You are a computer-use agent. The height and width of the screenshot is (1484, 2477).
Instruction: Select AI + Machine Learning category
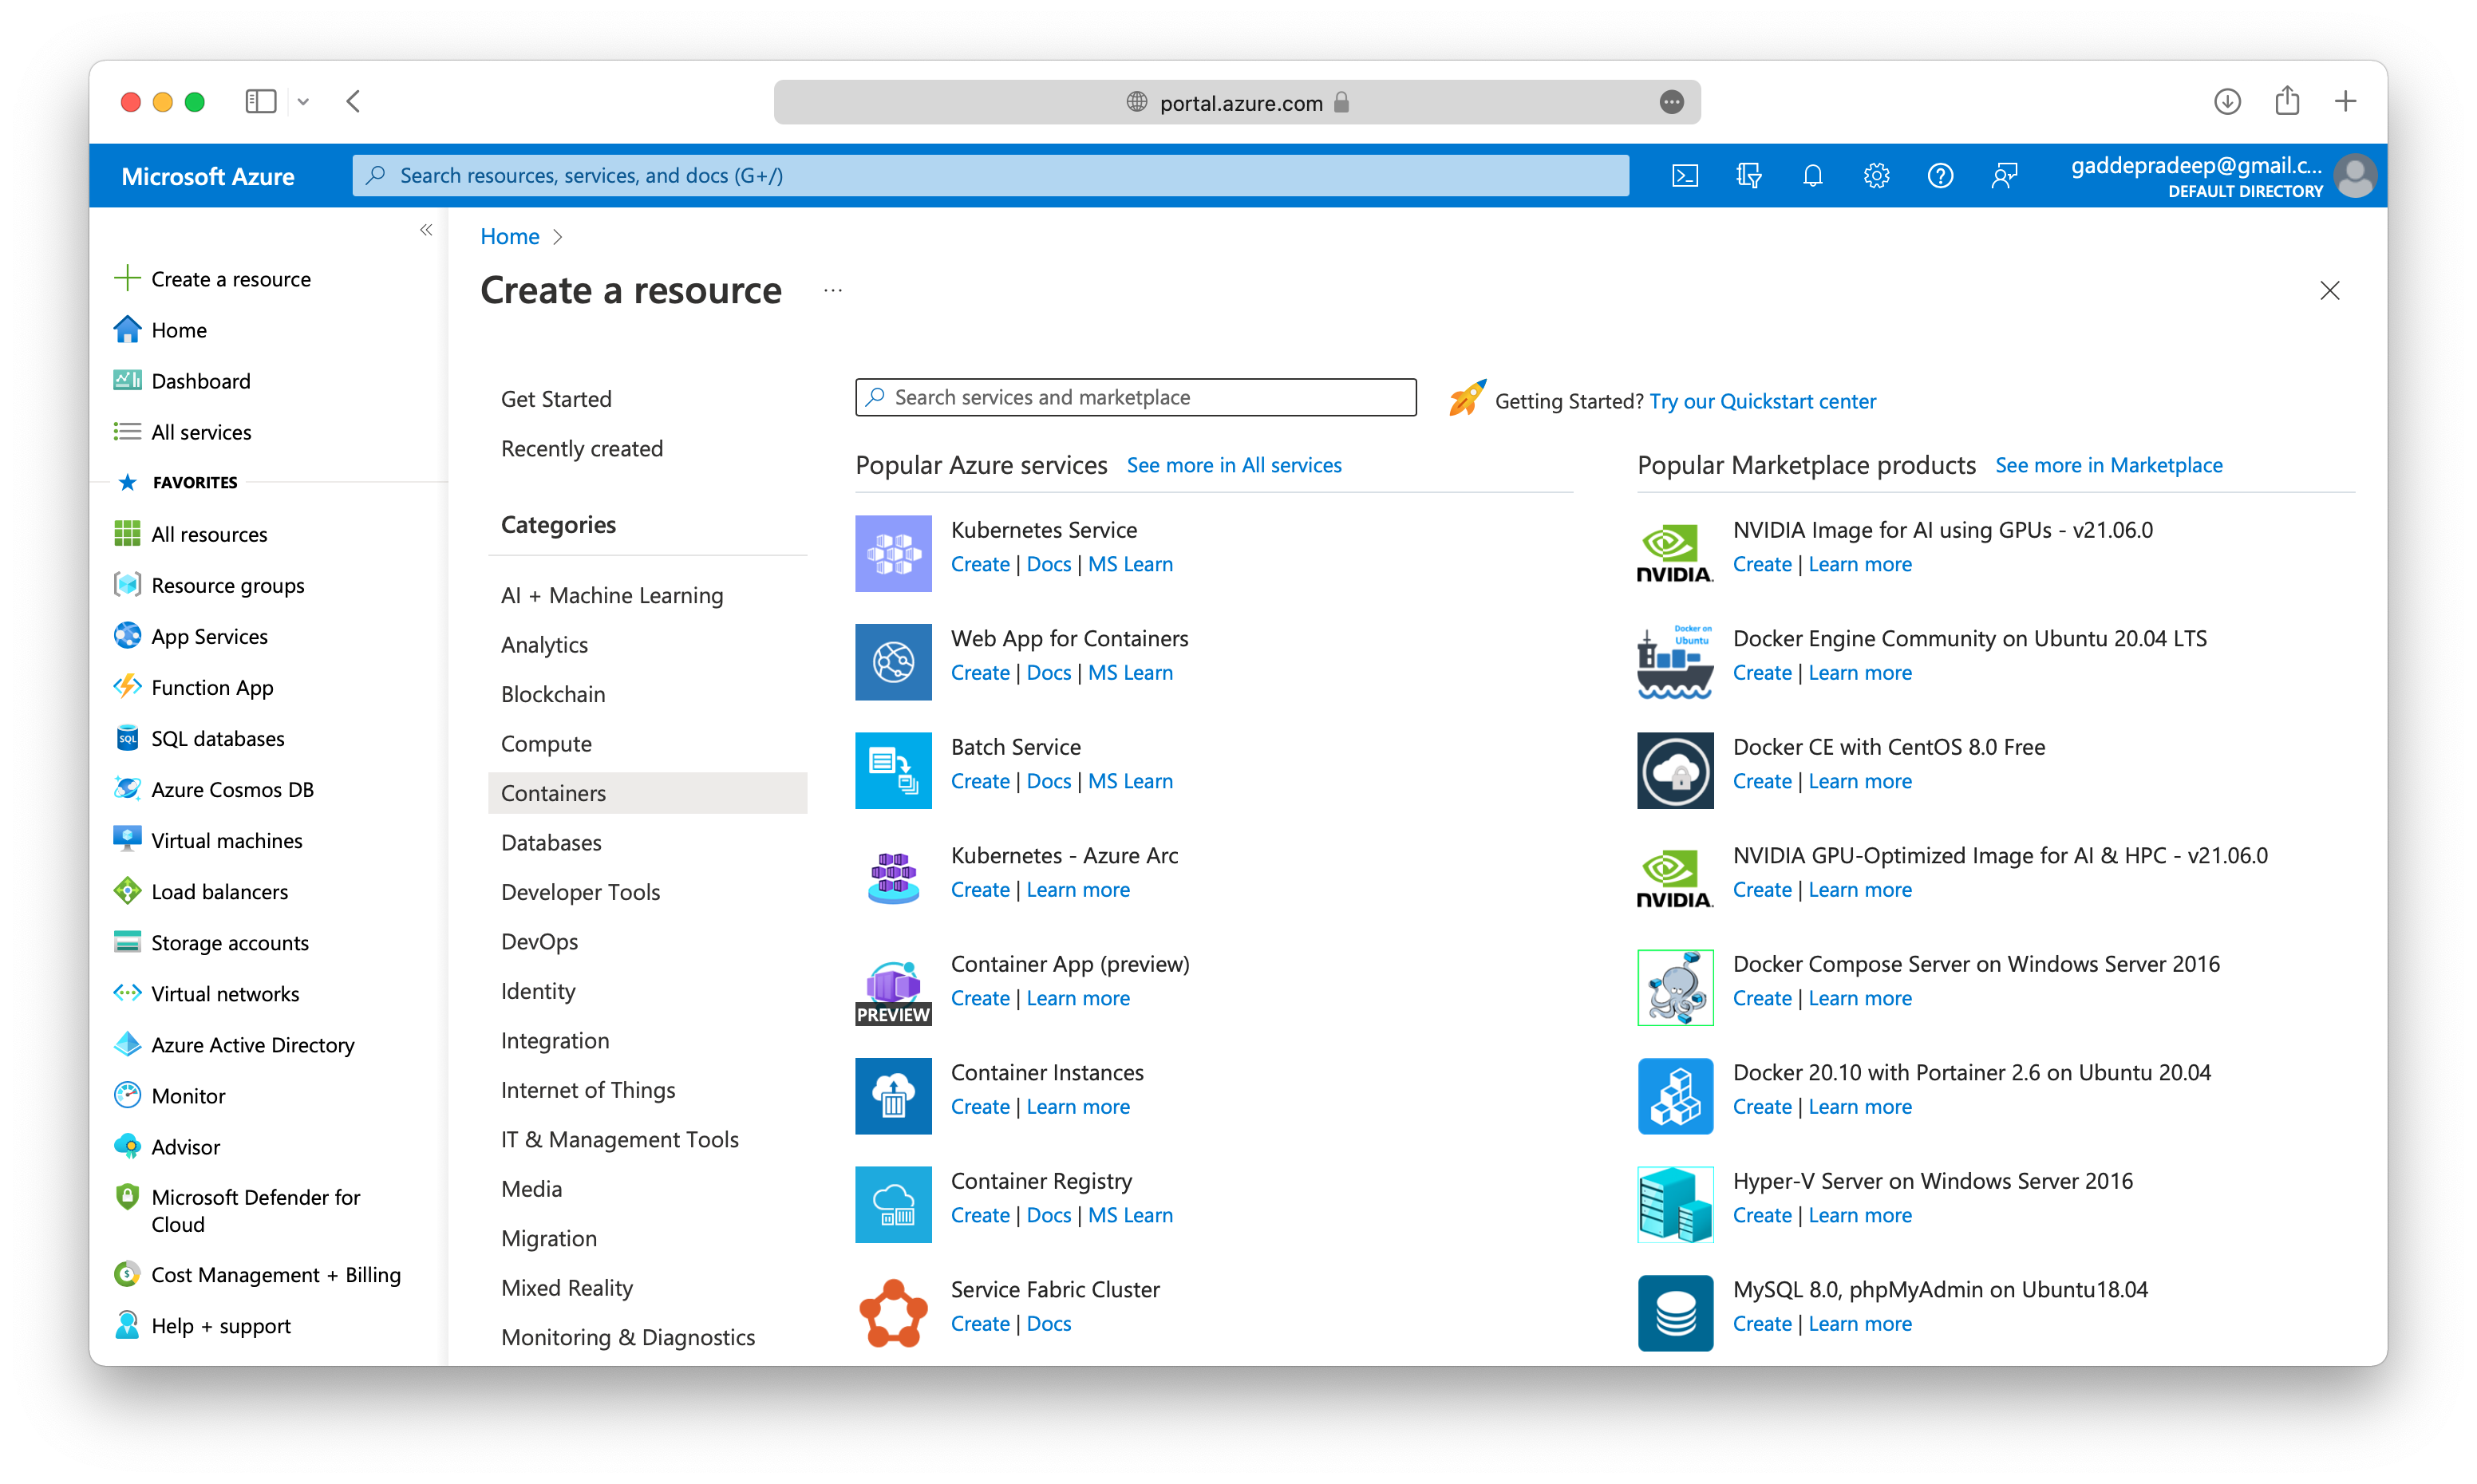click(612, 595)
